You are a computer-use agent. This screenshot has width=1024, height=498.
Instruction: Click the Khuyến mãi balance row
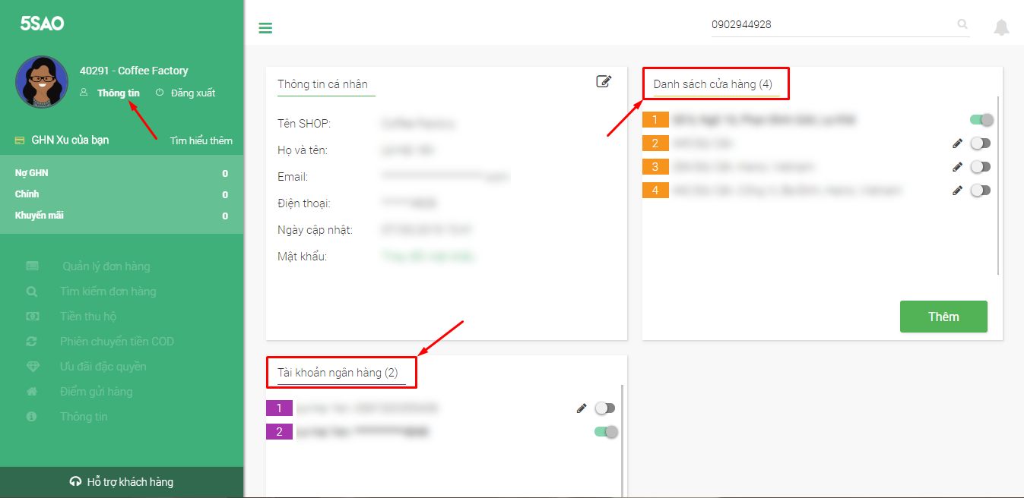tap(122, 216)
